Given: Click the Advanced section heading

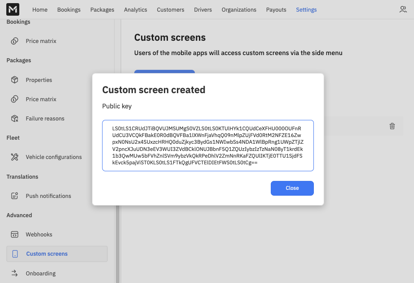Looking at the screenshot, I should (x=19, y=215).
